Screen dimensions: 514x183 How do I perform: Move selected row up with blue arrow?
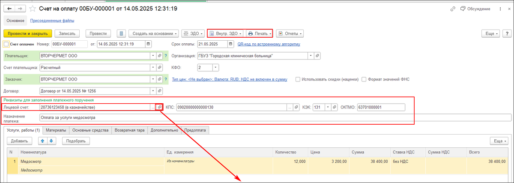coord(43,141)
